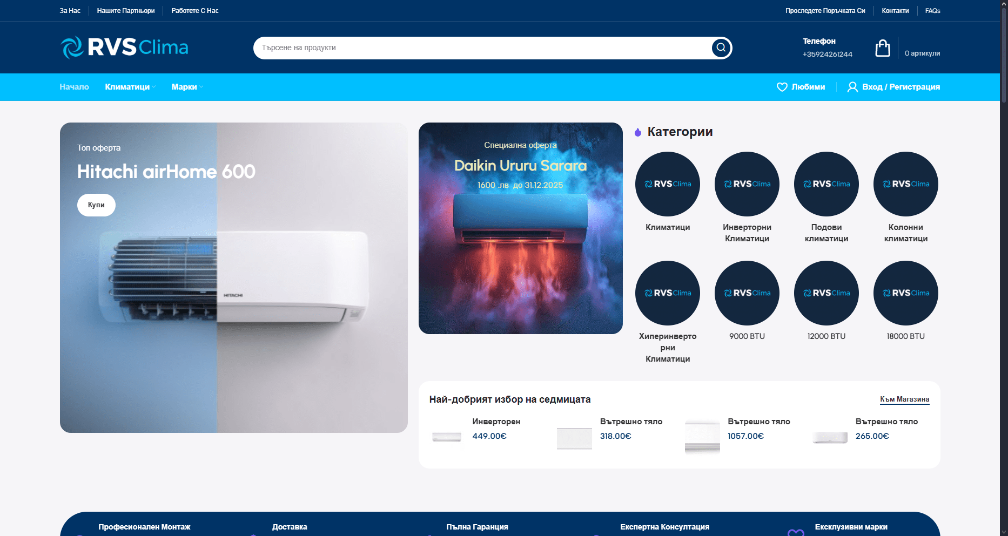Viewport: 1008px width, 536px height.
Task: Open the 18000 BTU category circle
Action: coord(905,293)
